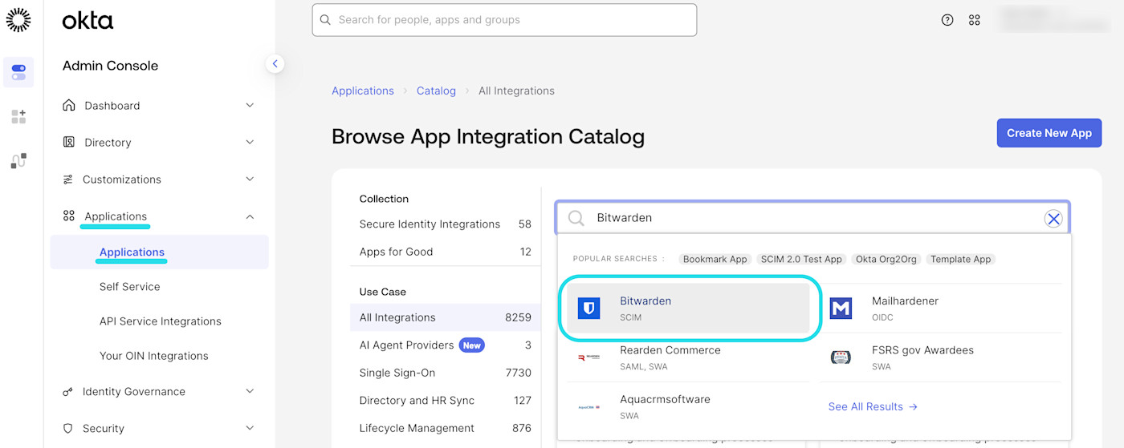
Task: Filter by Directory and HR Sync
Action: click(446, 401)
